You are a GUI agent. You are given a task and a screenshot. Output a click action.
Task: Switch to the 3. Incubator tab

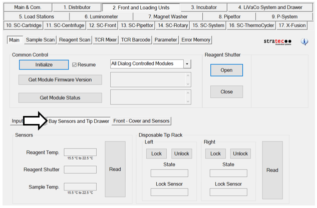[207, 7]
